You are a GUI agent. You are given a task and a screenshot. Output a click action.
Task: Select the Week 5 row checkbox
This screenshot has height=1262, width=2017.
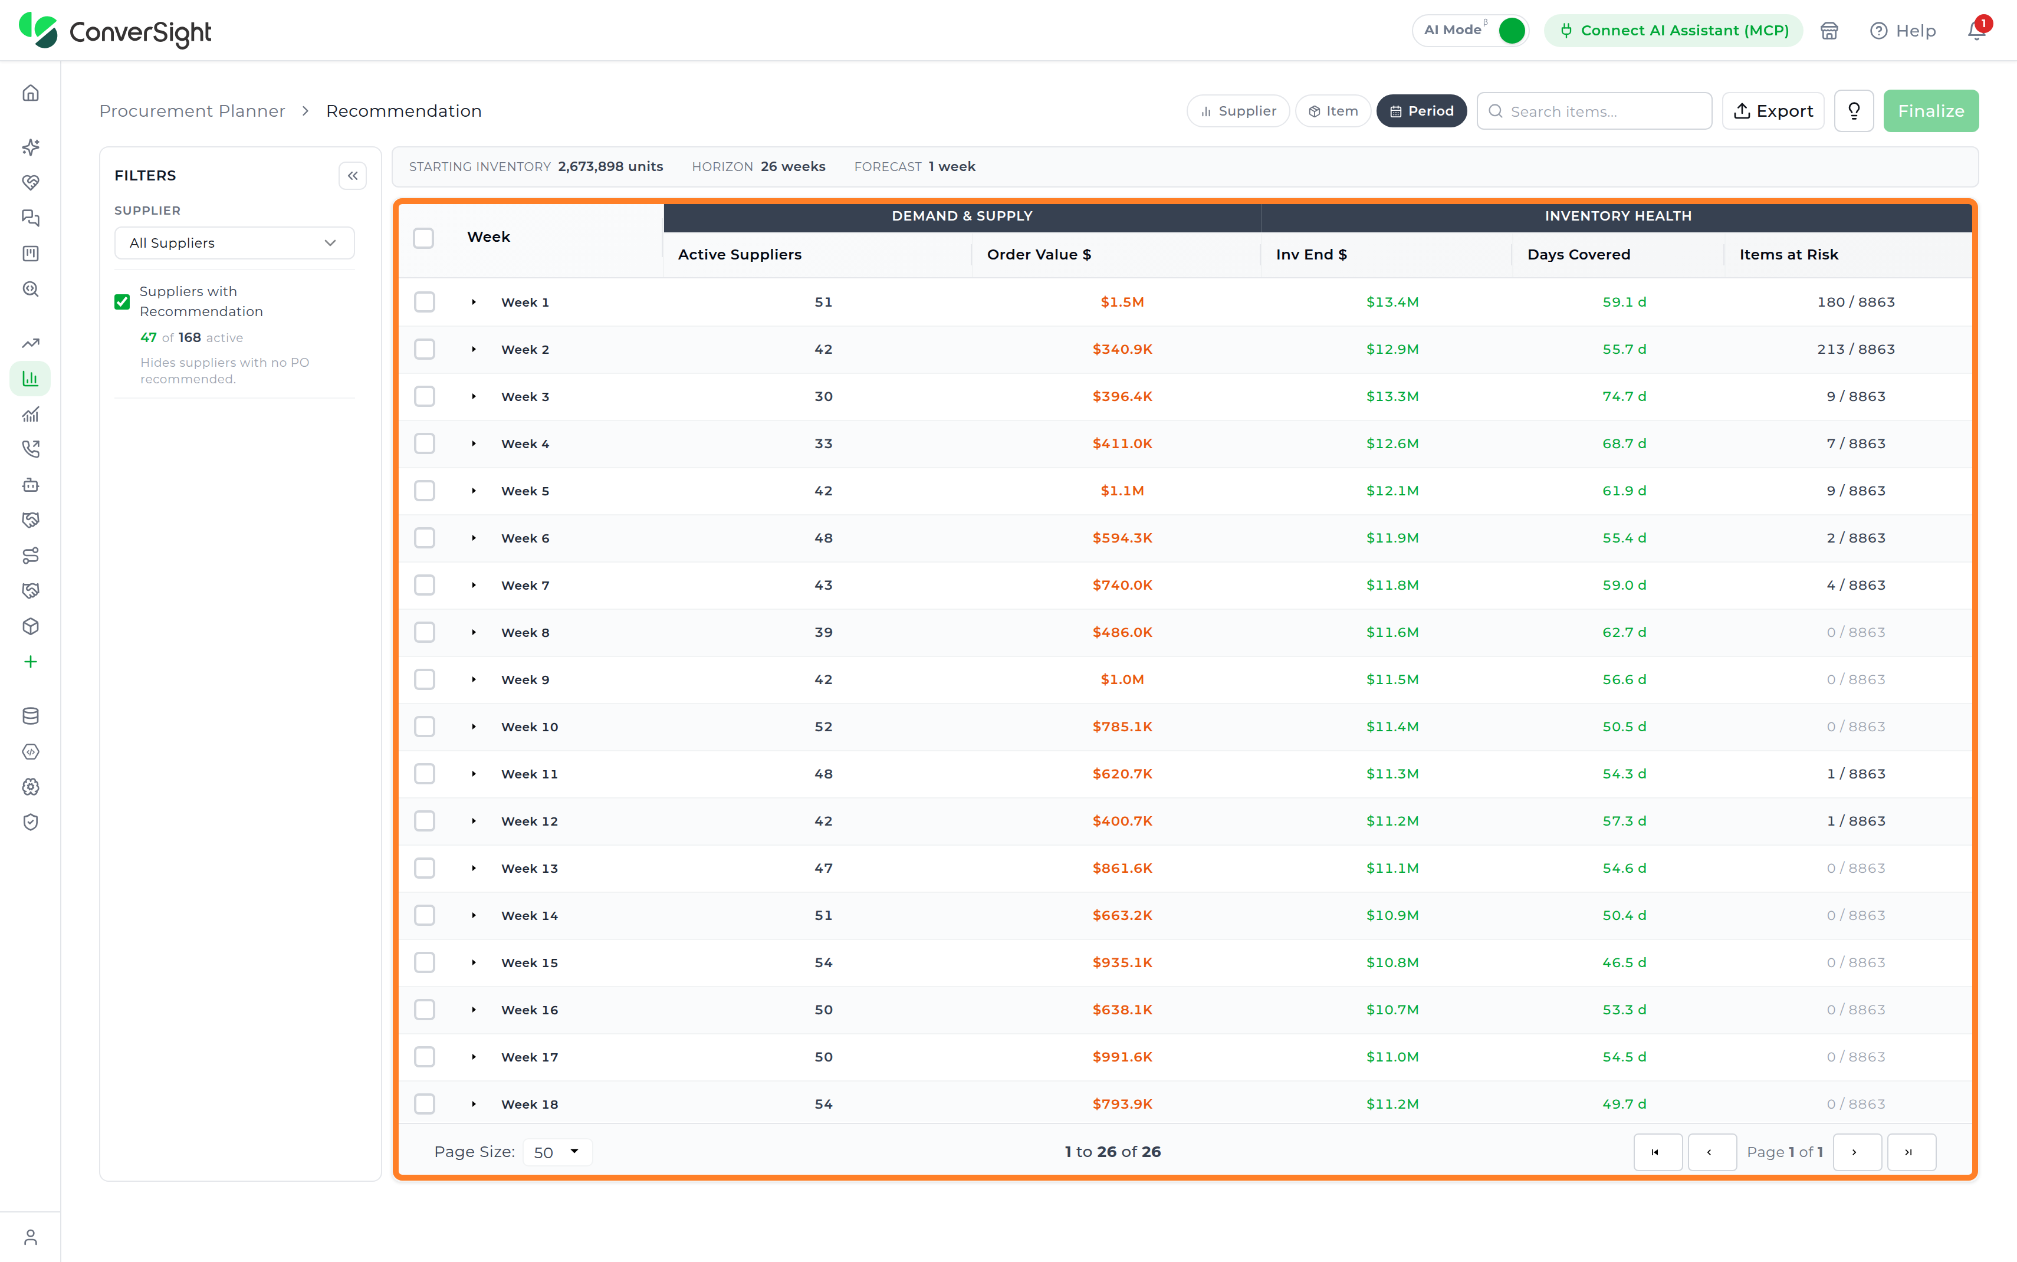(425, 491)
